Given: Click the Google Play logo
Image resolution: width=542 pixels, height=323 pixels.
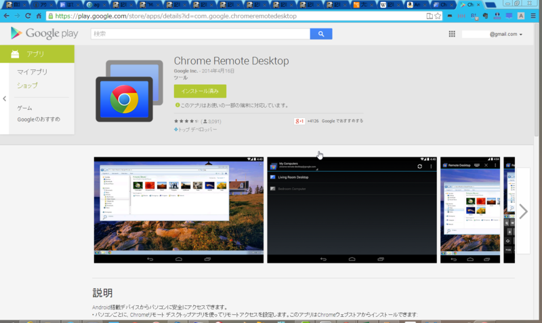Looking at the screenshot, I should 44,33.
